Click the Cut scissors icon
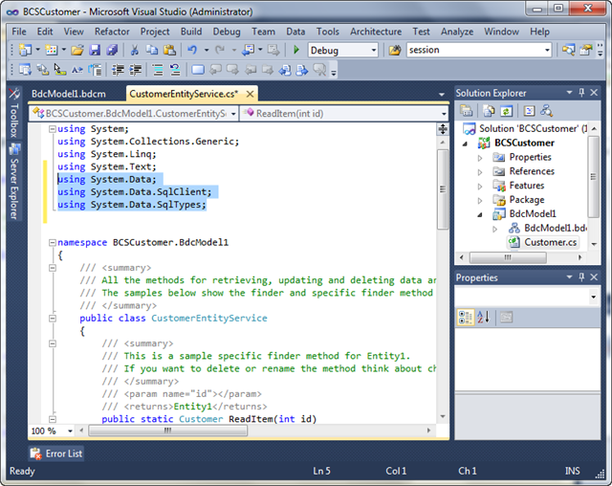The height and width of the screenshot is (486, 612). [135, 50]
